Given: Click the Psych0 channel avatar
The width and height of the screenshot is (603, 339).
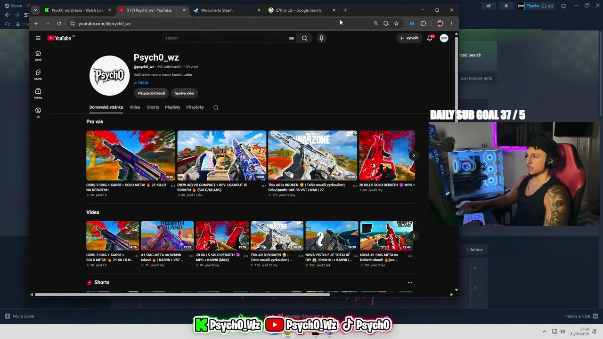Looking at the screenshot, I should [109, 76].
